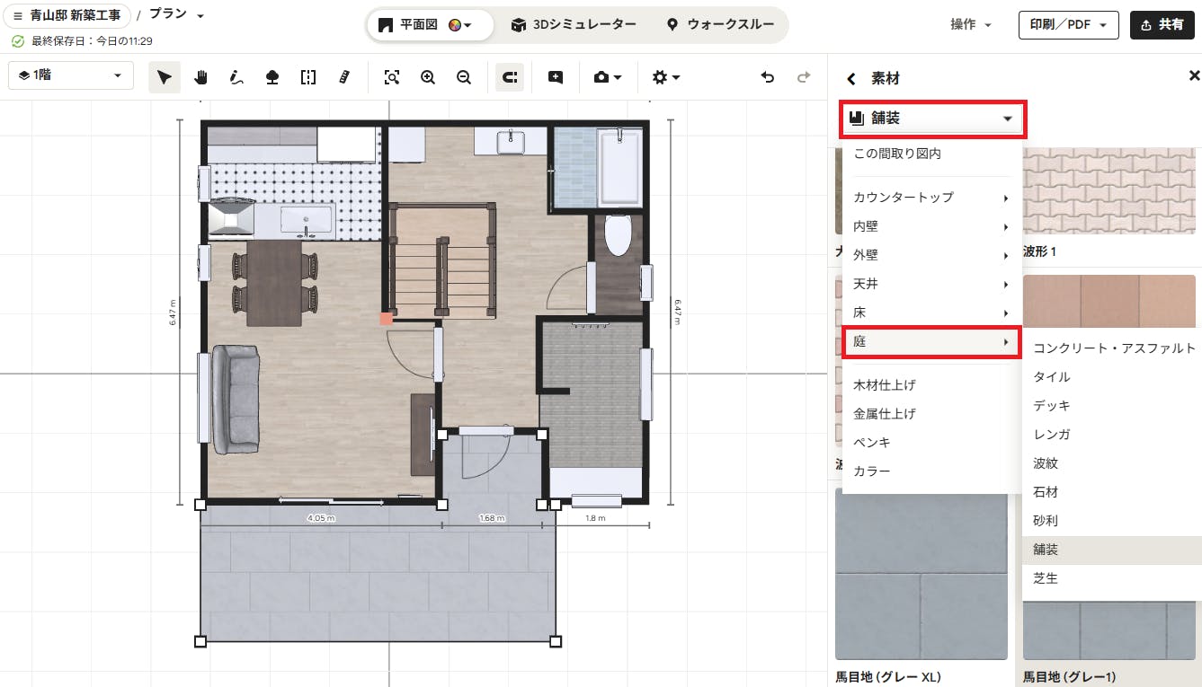Pick the pink paving swatch below 波形 1
1202x687 pixels.
pyautogui.click(x=1109, y=304)
